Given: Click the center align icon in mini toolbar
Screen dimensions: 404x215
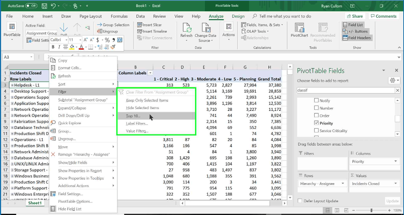Looking at the screenshot, I should tap(66, 47).
